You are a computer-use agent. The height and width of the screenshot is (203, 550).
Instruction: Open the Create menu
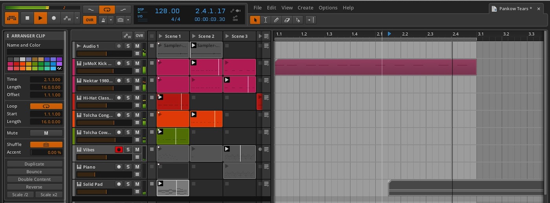[x=305, y=7]
